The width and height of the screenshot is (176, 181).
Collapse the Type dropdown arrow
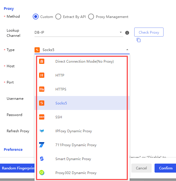coord(127,50)
